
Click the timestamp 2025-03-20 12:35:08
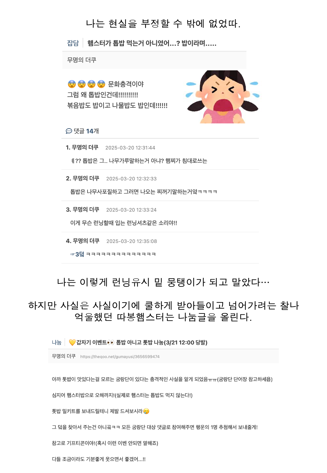(132, 241)
